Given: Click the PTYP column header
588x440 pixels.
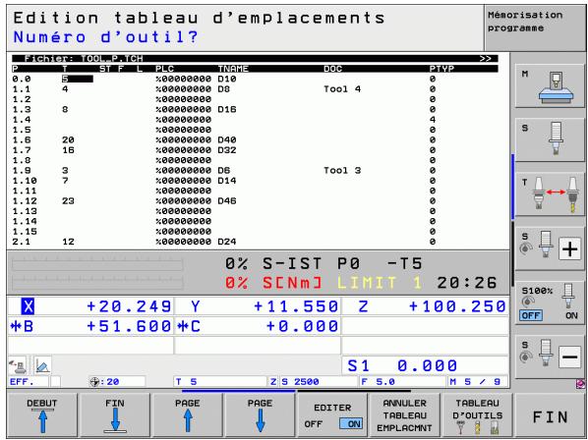Looking at the screenshot, I should click(441, 69).
